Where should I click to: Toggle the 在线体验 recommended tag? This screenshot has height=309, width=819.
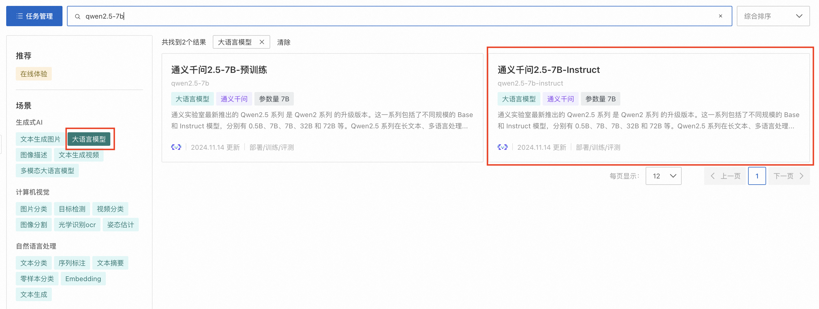tap(34, 74)
